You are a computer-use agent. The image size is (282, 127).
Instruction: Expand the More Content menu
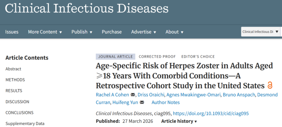pos(45,32)
